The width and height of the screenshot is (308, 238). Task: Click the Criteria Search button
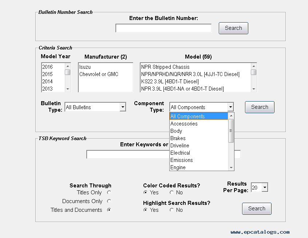(259, 107)
